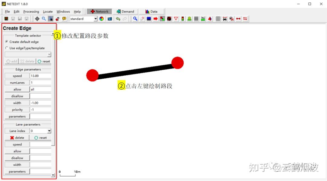Select the Inspect magnifier mode icon

pos(135,19)
